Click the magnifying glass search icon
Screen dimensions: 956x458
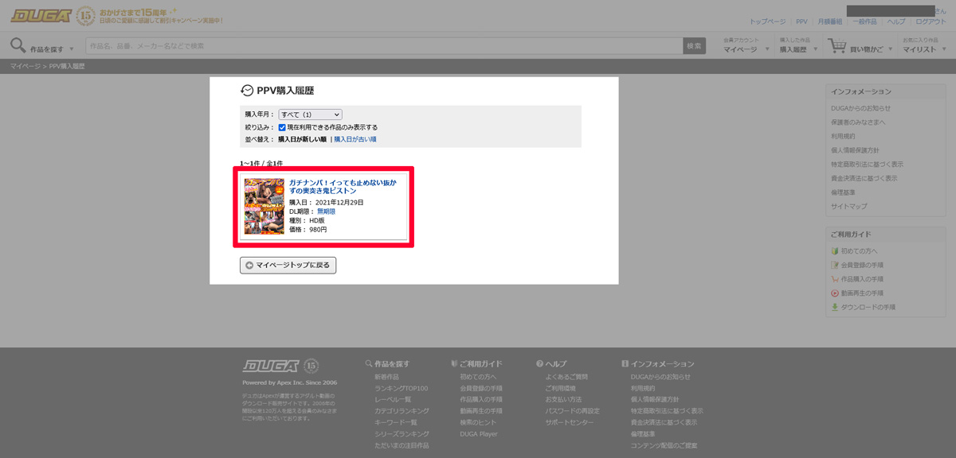point(18,45)
